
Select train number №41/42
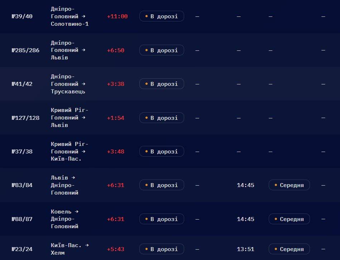click(22, 84)
